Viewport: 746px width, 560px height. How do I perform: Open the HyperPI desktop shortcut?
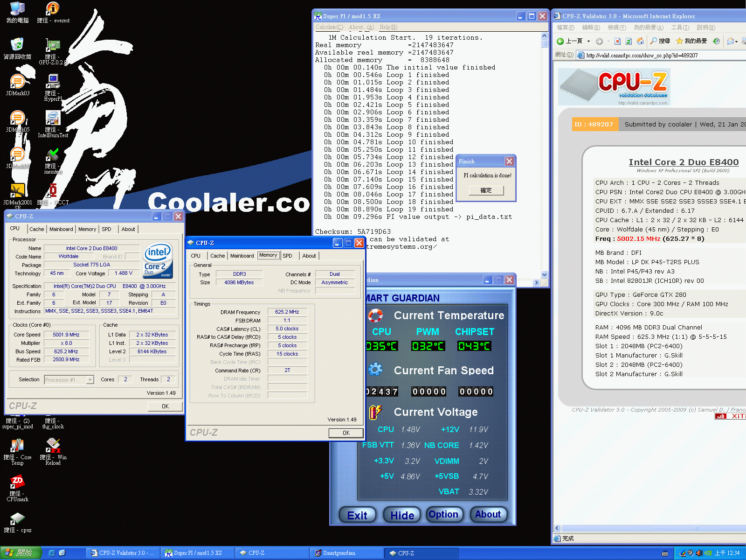(x=53, y=88)
